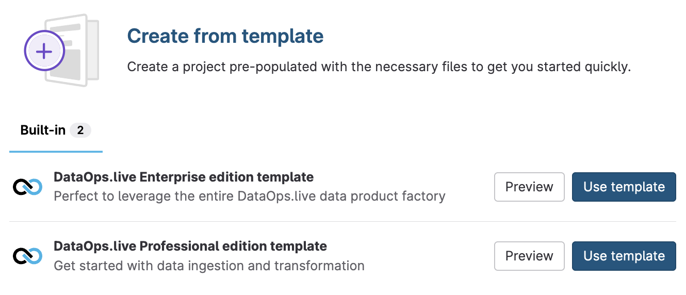This screenshot has height=295, width=686.
Task: Use the Enterprise edition template
Action: click(x=624, y=187)
